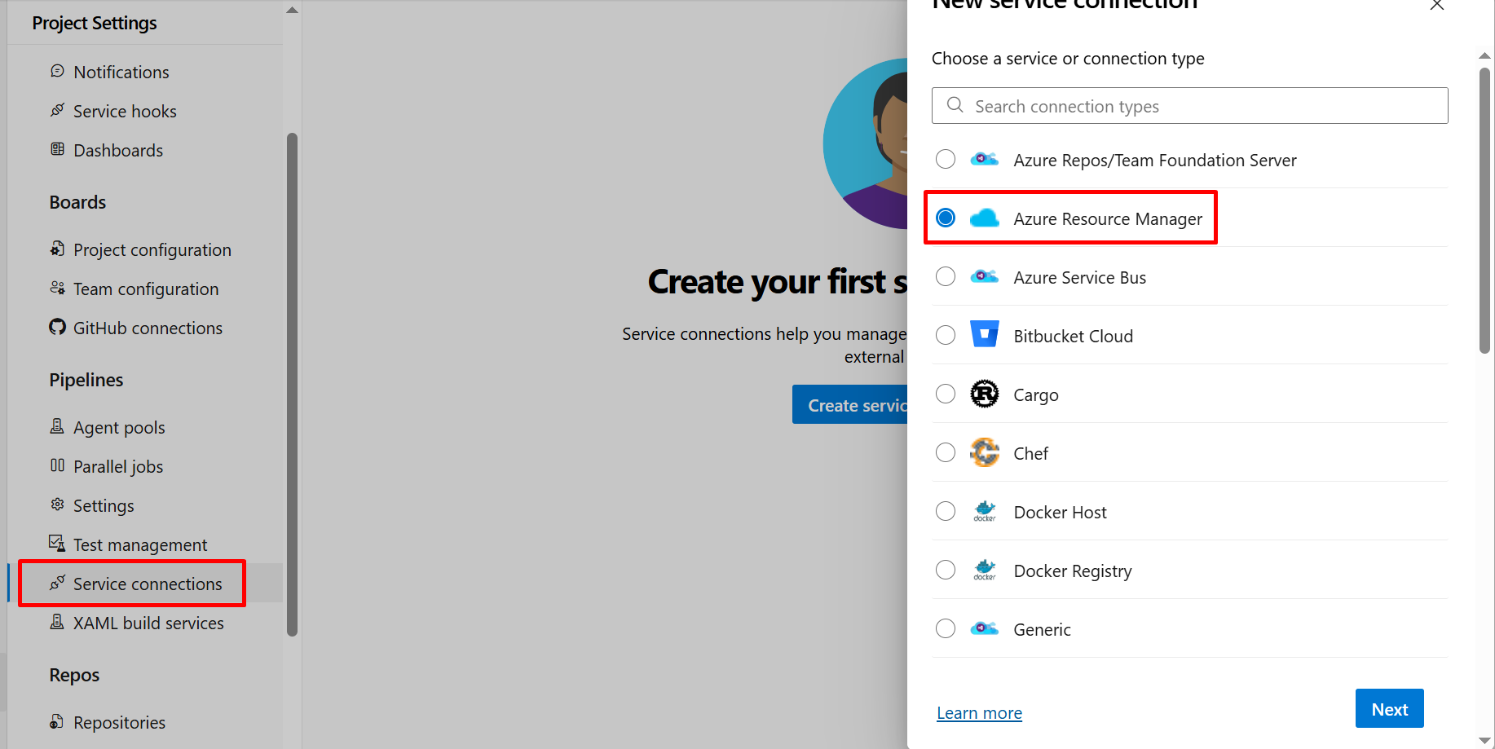Close the New service connection panel

[1436, 6]
